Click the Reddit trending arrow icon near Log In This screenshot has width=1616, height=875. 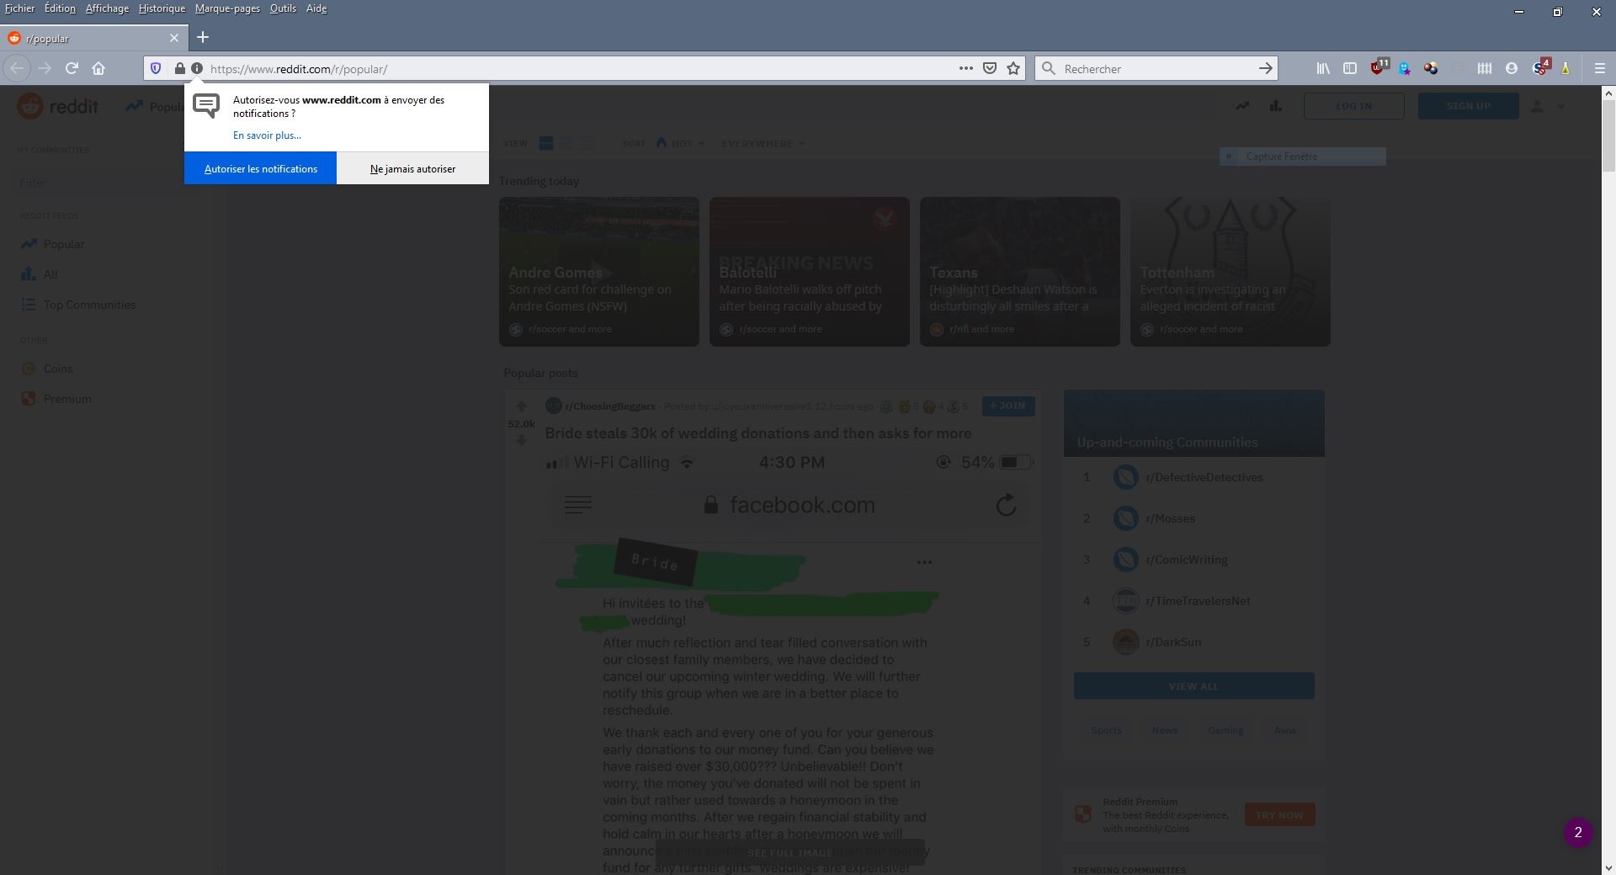coord(1242,106)
